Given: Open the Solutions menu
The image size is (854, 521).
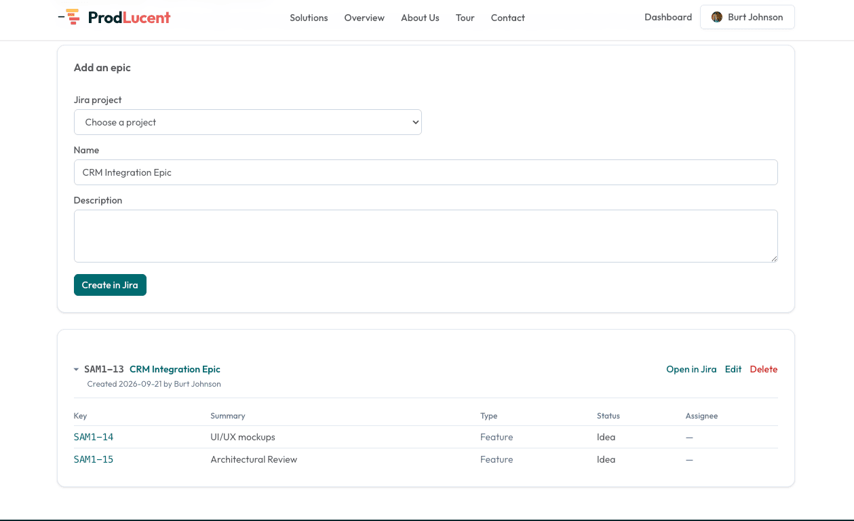Looking at the screenshot, I should pos(309,18).
